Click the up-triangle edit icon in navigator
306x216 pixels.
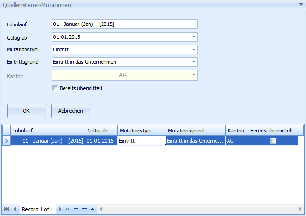click(x=92, y=209)
